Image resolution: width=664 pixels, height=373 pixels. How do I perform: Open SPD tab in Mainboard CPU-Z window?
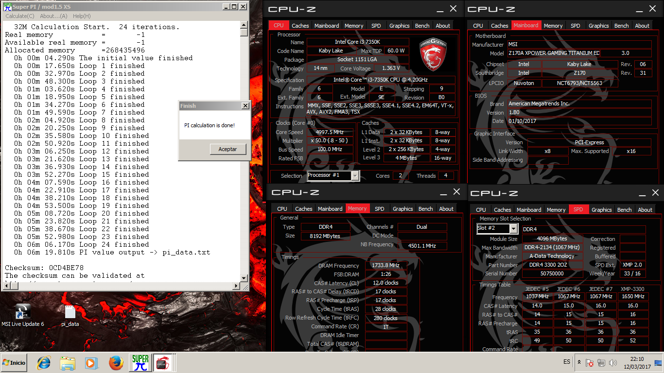576,26
